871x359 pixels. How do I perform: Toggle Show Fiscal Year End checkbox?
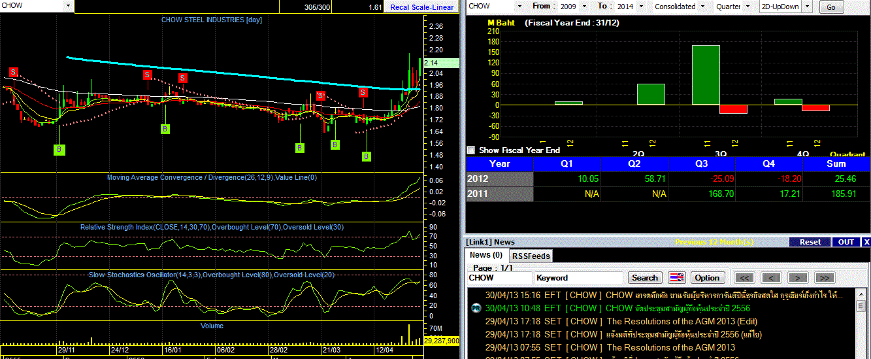coord(471,150)
